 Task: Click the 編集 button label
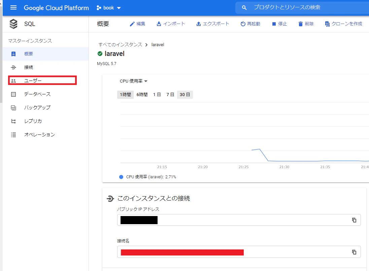tap(141, 24)
